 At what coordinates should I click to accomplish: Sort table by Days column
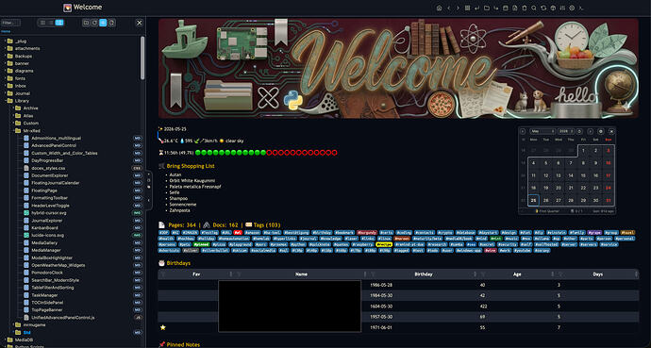(x=598, y=274)
